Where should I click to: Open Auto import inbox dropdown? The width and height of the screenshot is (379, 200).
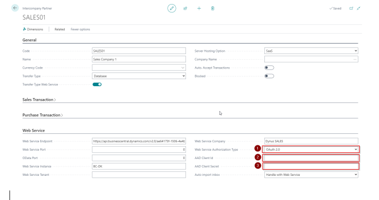tap(311, 175)
